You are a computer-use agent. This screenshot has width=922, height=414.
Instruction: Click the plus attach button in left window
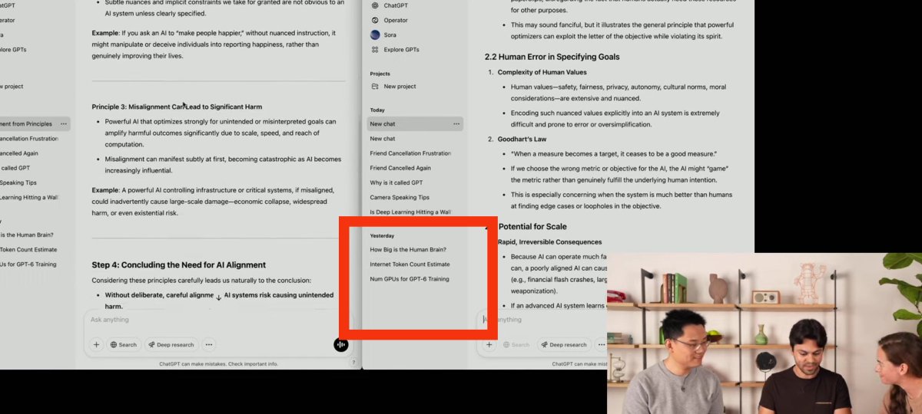(x=97, y=345)
